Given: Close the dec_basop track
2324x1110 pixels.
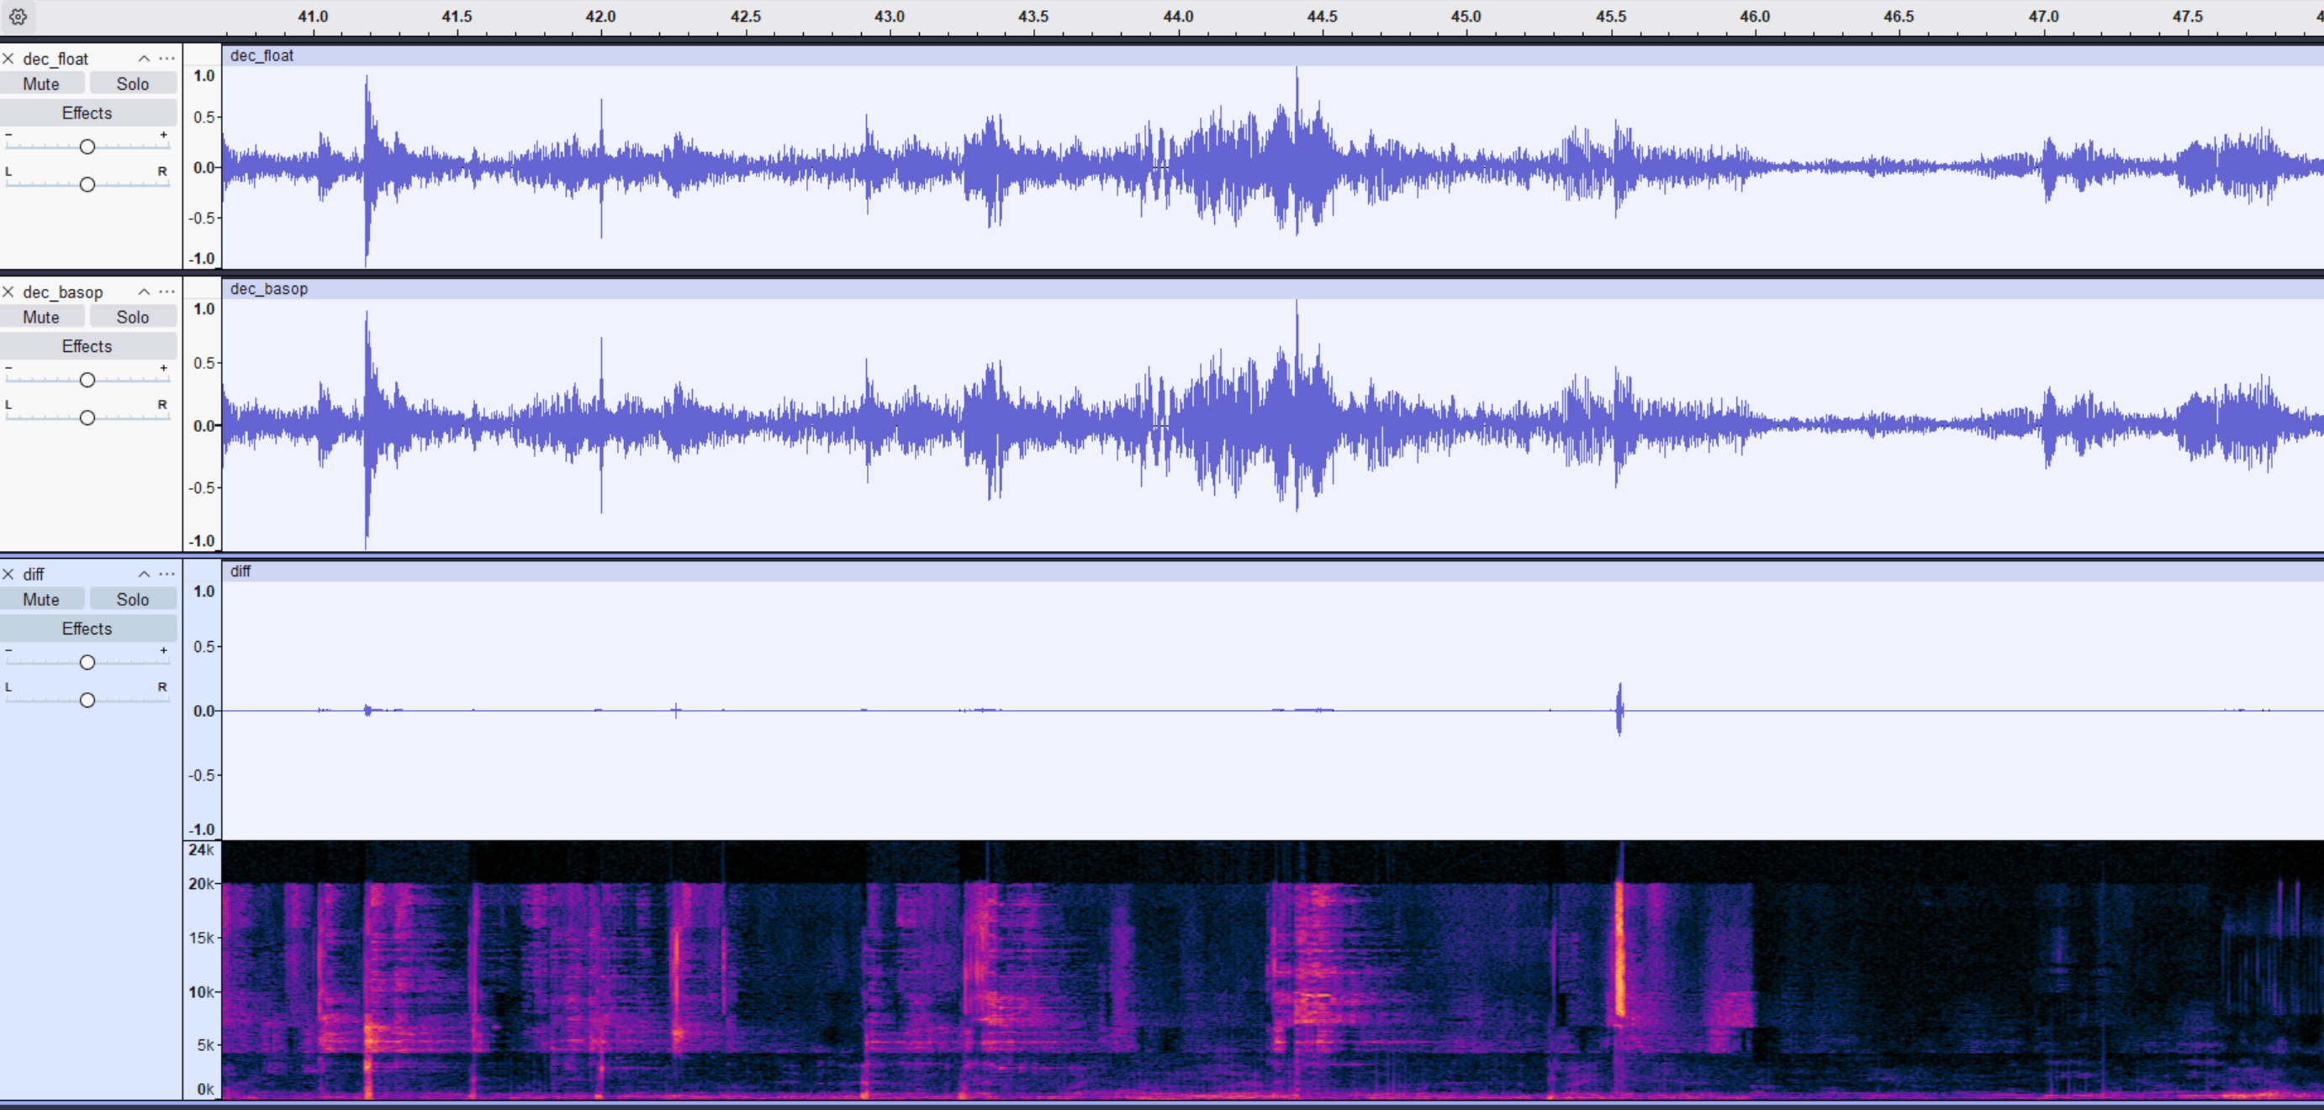Looking at the screenshot, I should click(8, 292).
